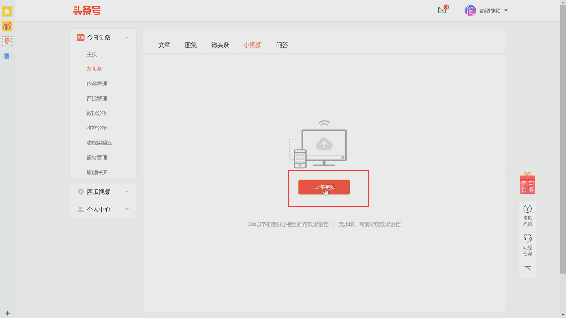
Task: Open the mail notifications envelope icon
Action: [442, 10]
